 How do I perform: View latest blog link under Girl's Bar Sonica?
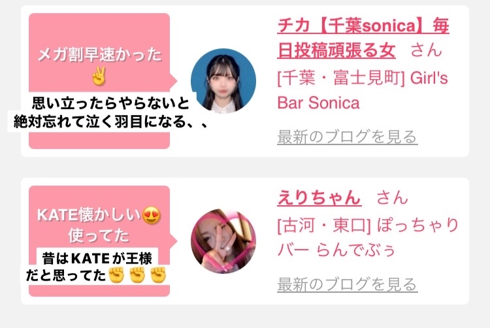coord(348,137)
